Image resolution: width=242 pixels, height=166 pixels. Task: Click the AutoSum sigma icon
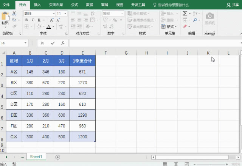pyautogui.click(x=185, y=13)
